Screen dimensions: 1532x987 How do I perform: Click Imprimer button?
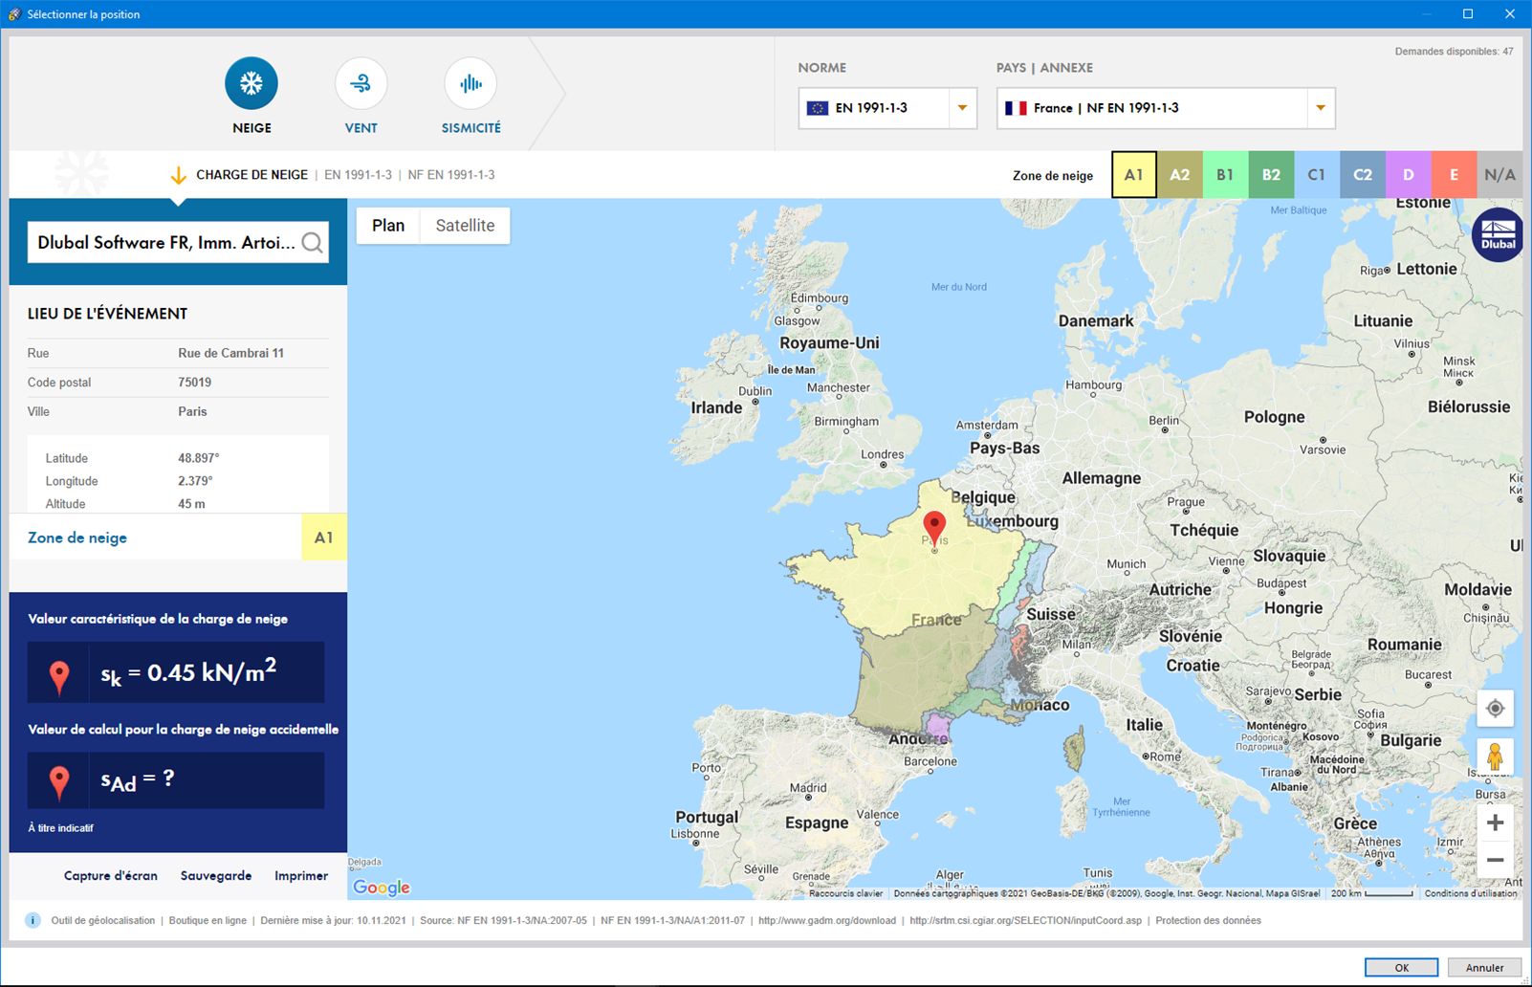point(301,876)
